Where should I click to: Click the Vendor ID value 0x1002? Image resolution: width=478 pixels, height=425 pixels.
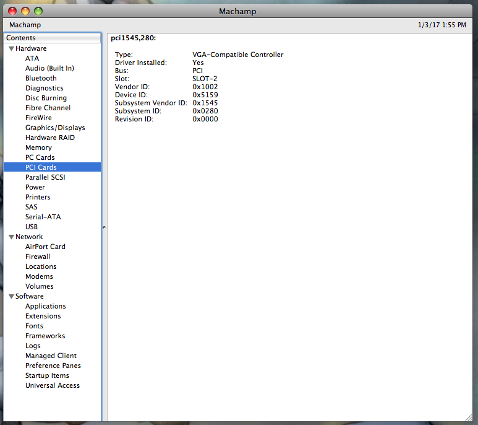(205, 87)
